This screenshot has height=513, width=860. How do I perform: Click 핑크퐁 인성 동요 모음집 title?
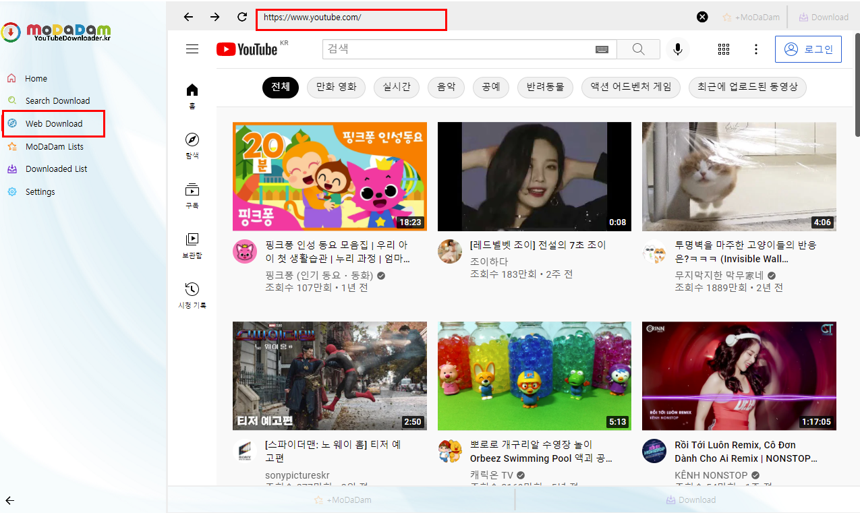click(337, 252)
